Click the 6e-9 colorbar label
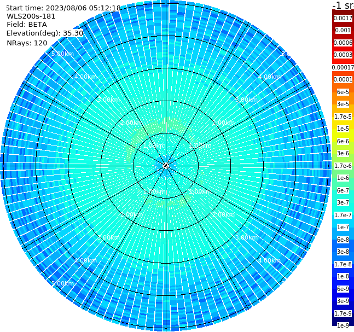354x332 pixels. (343, 289)
